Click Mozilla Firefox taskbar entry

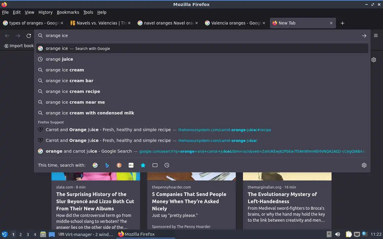coord(146,235)
